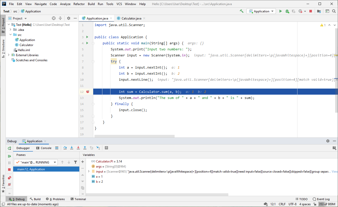Expand the input variable node
338x207 pixels.
pos(88,171)
